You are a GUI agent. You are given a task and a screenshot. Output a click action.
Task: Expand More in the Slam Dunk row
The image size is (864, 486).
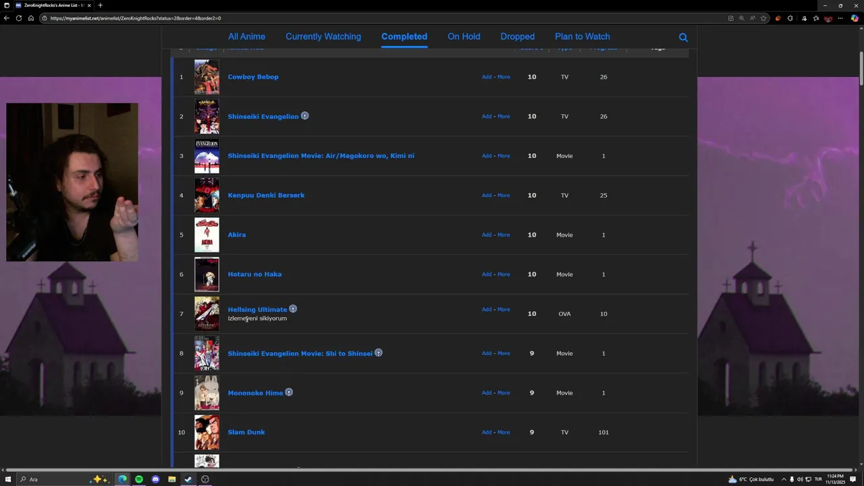click(504, 432)
